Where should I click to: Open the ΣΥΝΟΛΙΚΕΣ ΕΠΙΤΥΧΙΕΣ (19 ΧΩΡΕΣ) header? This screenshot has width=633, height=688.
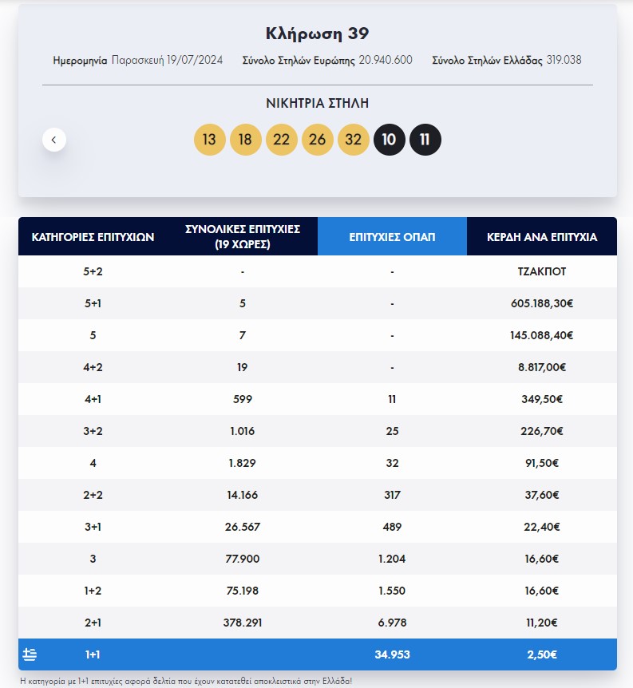243,236
